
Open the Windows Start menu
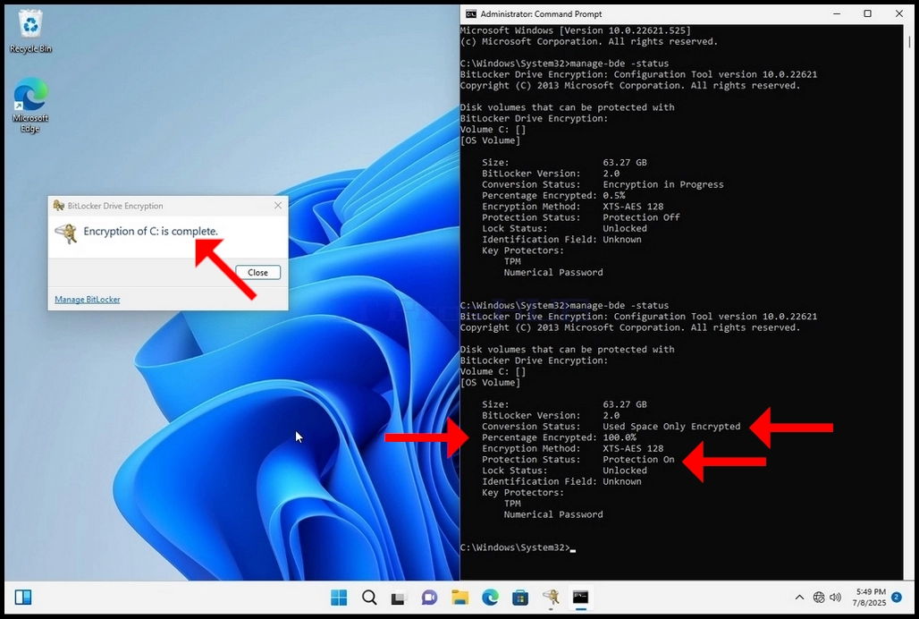point(339,598)
